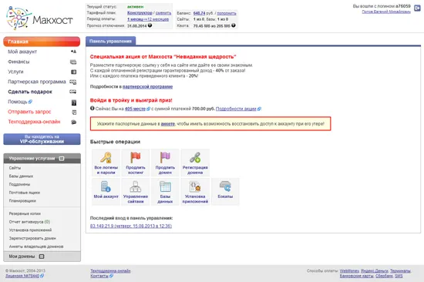Click the external link icon after 'Лицензия №78440'
424x282 pixels.
point(42,276)
